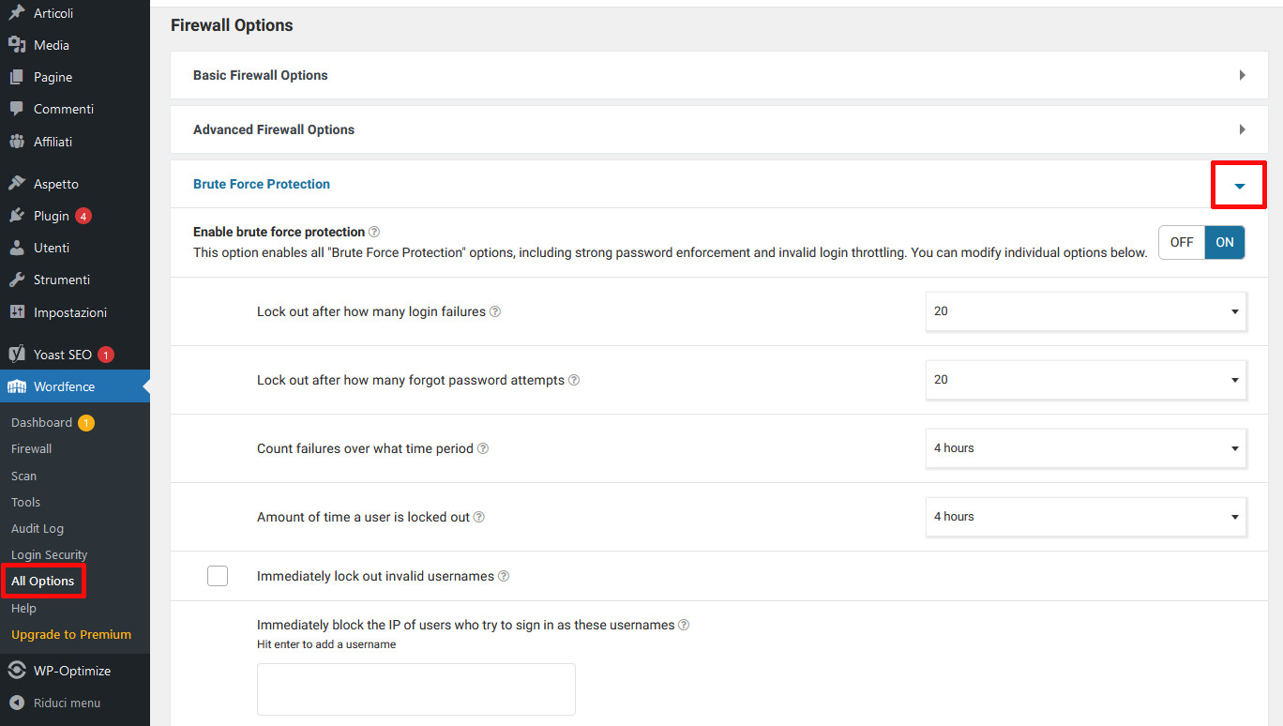The image size is (1283, 726).
Task: Click the Basic Firewall Options title
Action: click(x=261, y=75)
